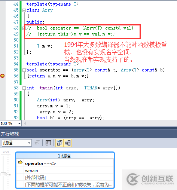
Task: Click the breakpoint marker beside line 56
Action: pyautogui.click(x=3, y=76)
